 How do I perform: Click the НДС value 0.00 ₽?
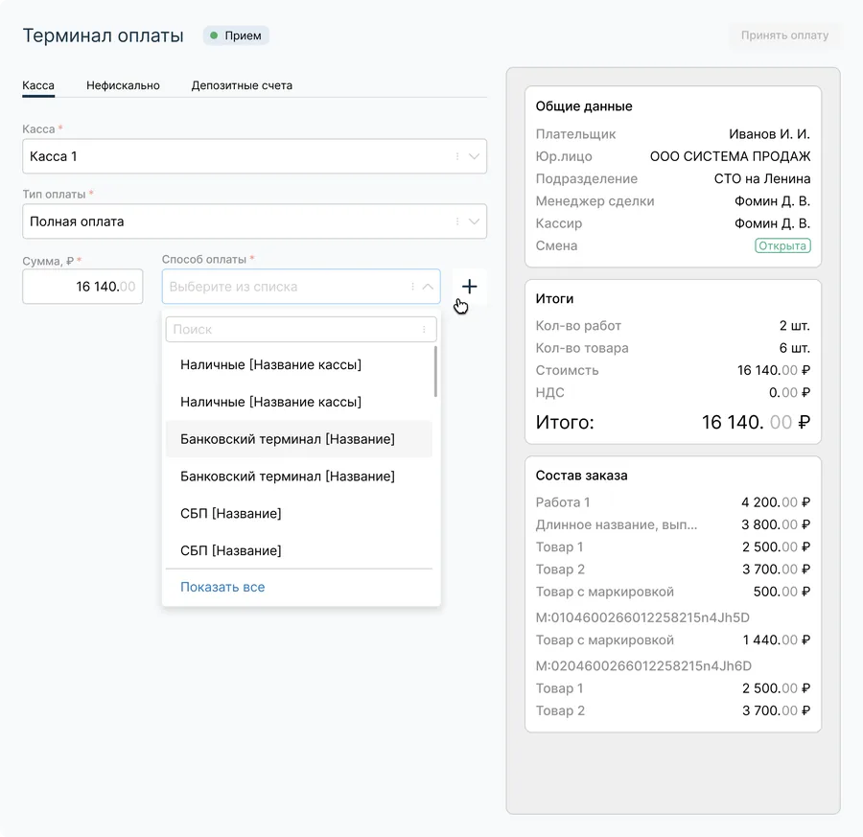(x=790, y=392)
